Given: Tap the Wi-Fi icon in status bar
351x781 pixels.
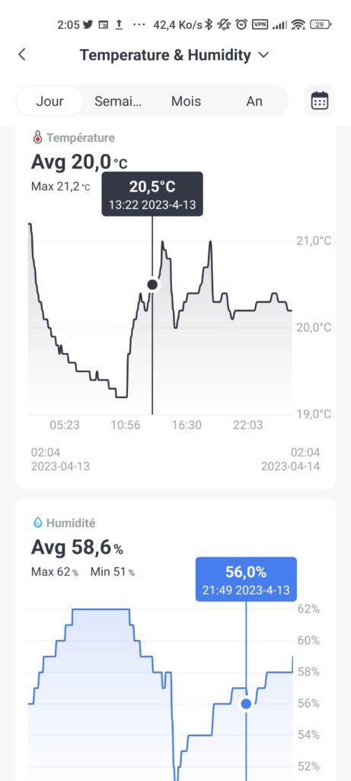Looking at the screenshot, I should [298, 24].
